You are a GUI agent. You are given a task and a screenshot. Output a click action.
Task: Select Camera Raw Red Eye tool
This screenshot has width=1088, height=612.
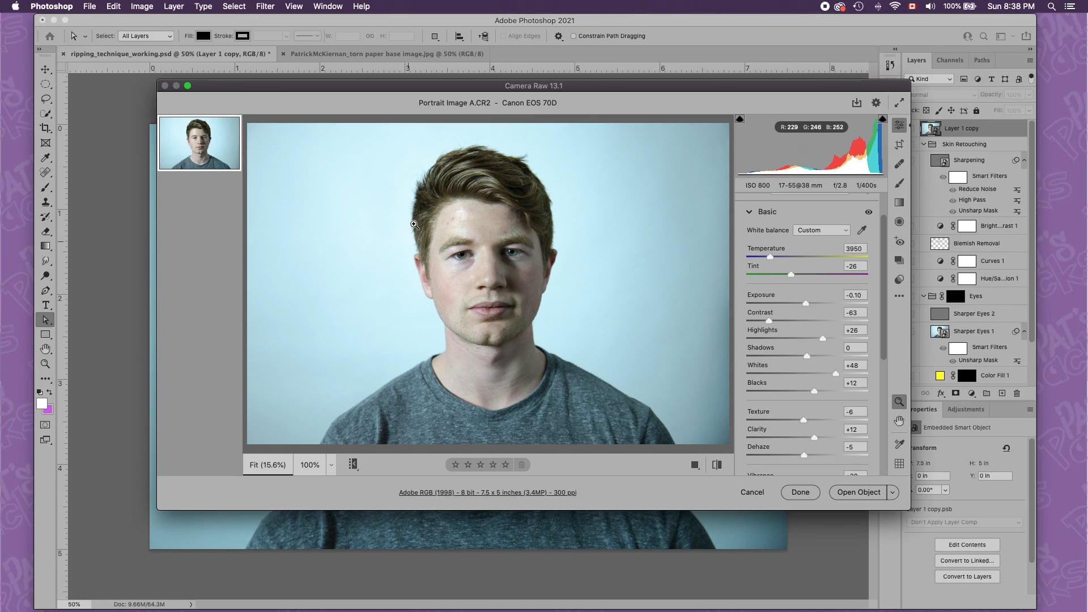point(899,241)
